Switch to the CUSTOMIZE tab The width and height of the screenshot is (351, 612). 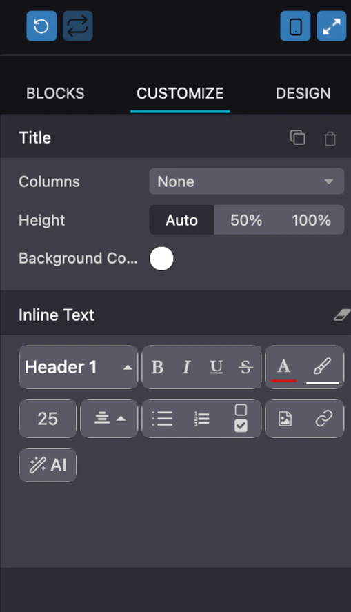coord(180,93)
